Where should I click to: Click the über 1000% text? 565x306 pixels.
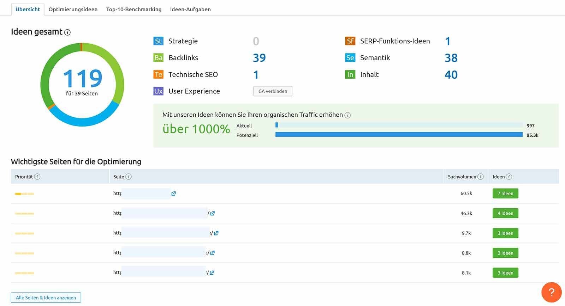coord(196,129)
